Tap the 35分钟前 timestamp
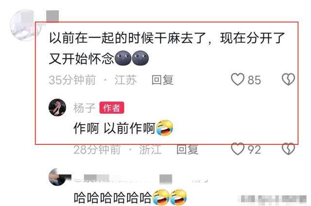311x206 pixels. click(72, 80)
